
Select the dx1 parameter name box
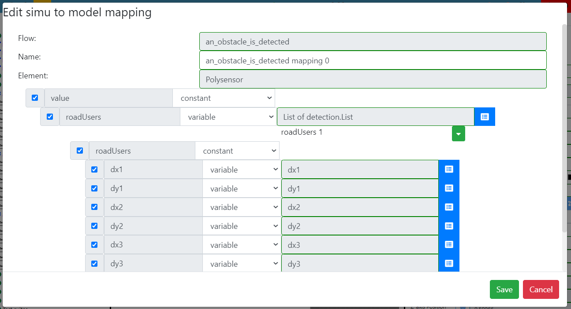pyautogui.click(x=153, y=169)
